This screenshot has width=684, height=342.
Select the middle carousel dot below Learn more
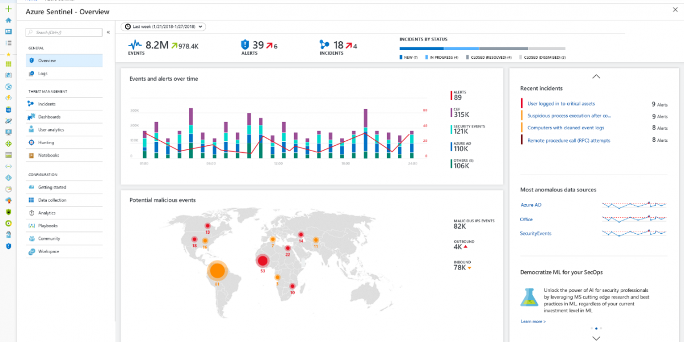596,328
